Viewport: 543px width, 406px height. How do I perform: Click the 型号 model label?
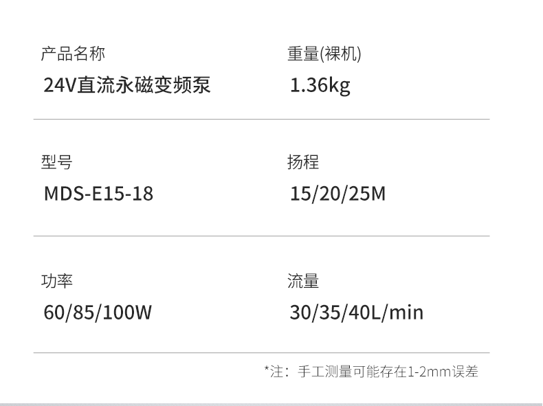tap(56, 162)
